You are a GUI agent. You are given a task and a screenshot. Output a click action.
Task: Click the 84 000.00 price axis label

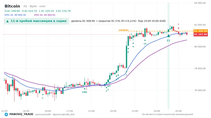pos(200,3)
